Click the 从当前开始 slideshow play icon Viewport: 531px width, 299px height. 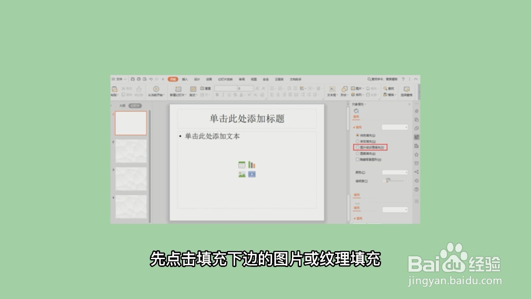coord(155,89)
